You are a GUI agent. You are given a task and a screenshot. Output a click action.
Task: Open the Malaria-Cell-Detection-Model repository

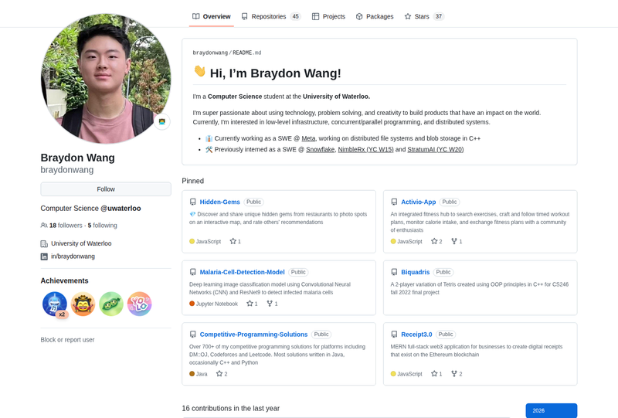pos(242,272)
